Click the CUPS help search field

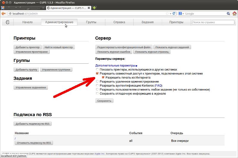point(212,22)
